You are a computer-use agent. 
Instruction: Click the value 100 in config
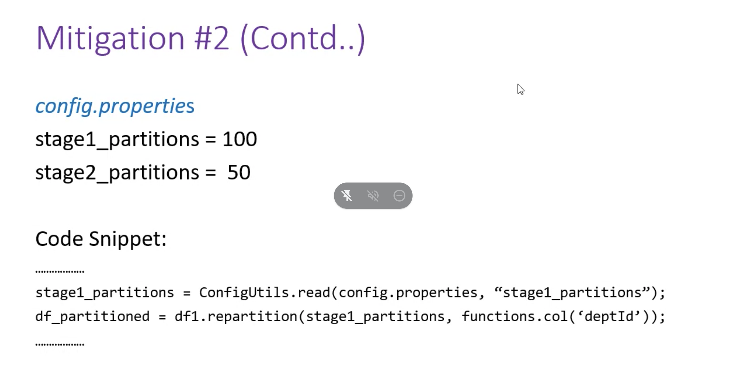(x=240, y=139)
